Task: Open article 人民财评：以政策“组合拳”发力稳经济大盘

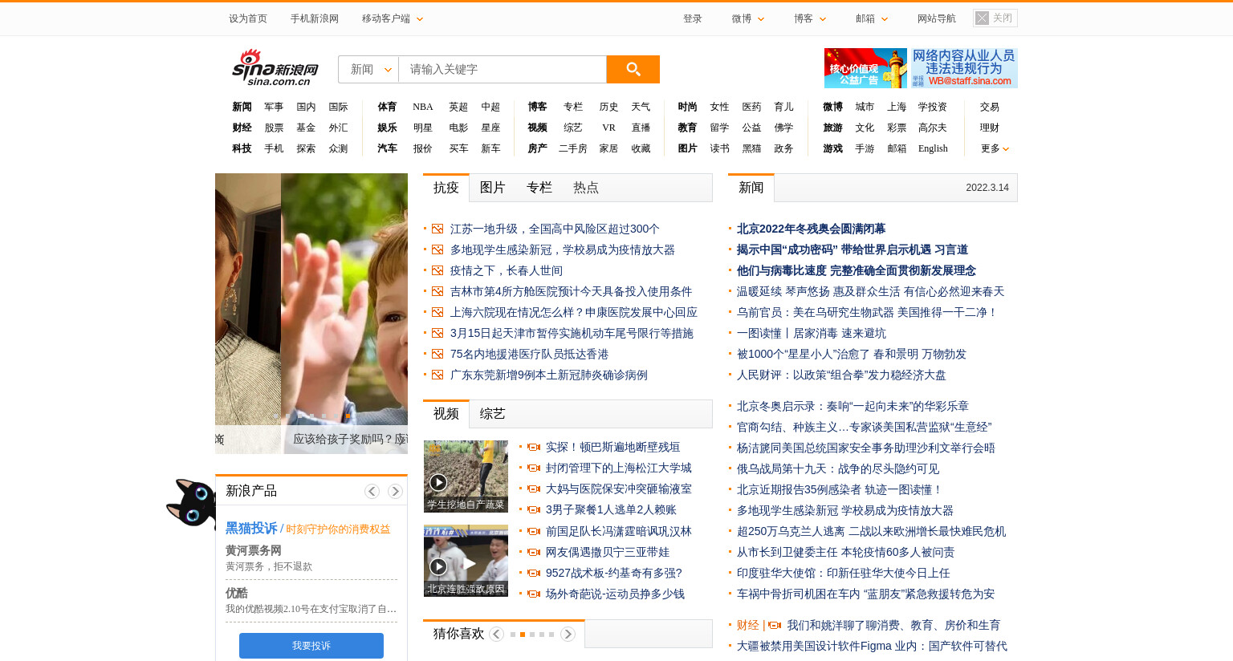Action: (x=841, y=375)
